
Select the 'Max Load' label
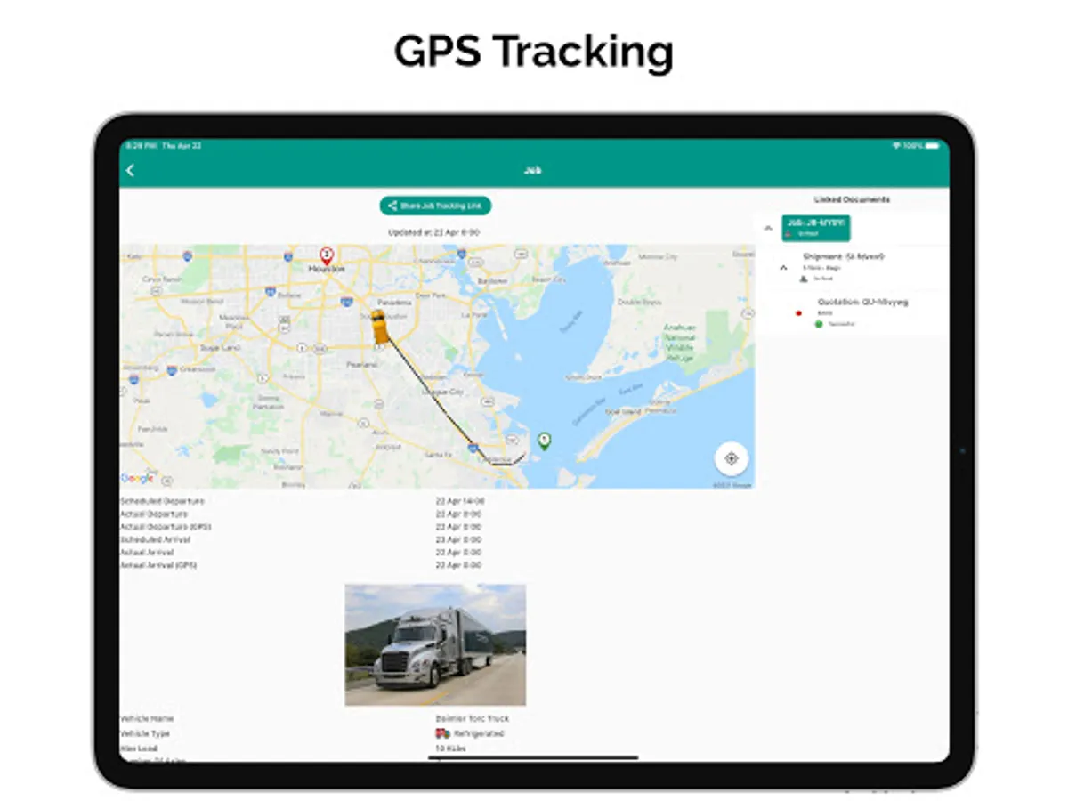pyautogui.click(x=139, y=748)
